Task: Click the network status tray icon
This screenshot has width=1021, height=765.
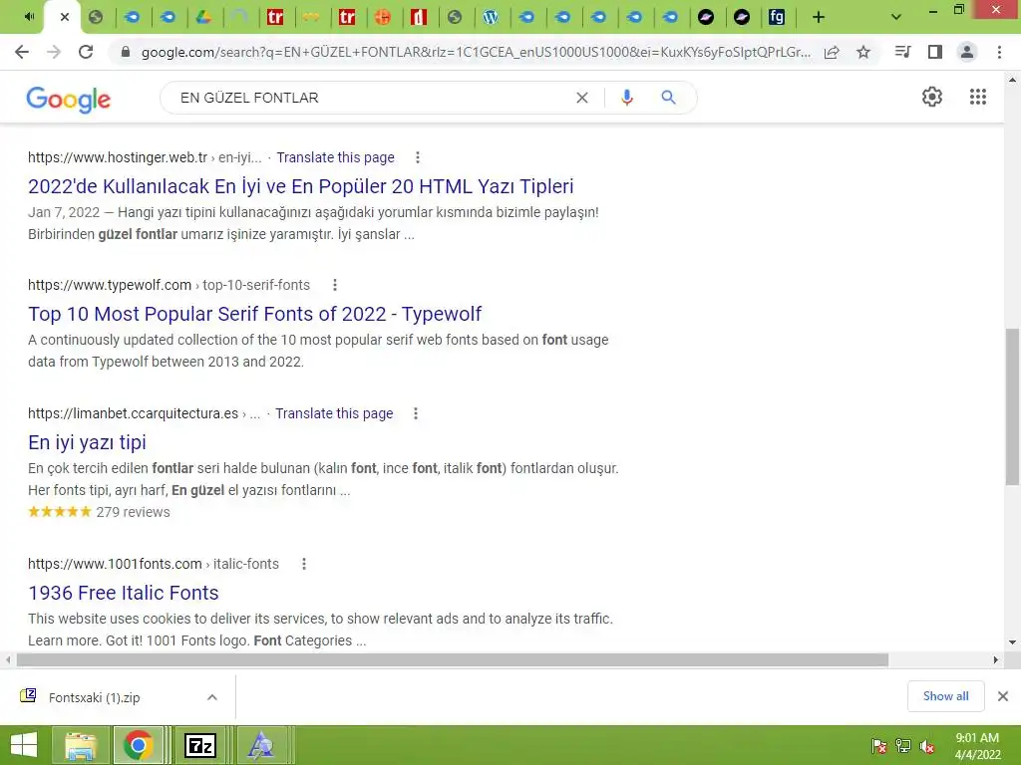Action: point(903,747)
